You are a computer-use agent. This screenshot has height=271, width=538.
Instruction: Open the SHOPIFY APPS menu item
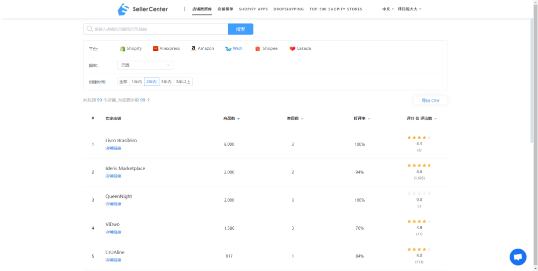click(253, 9)
